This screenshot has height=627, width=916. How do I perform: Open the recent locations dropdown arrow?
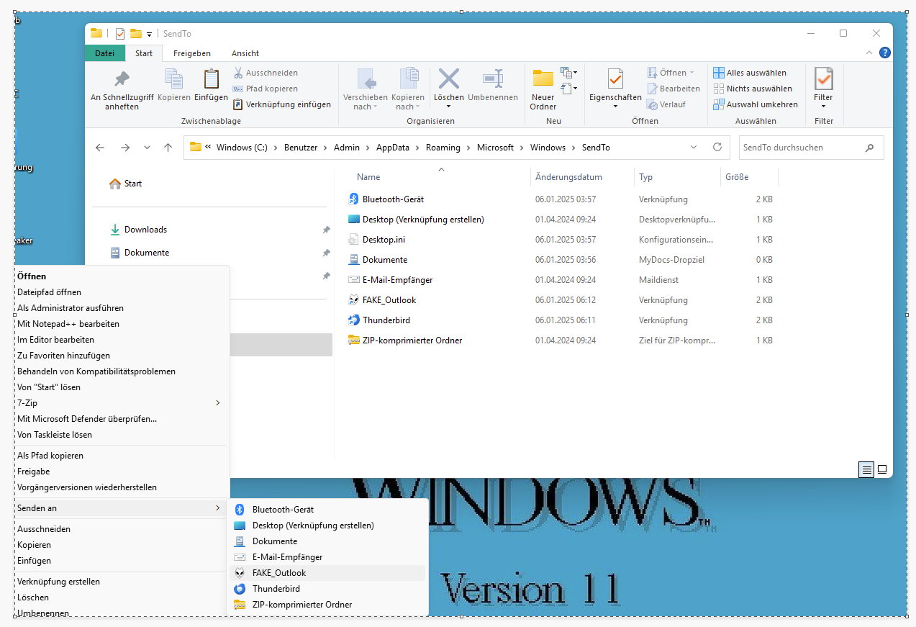click(148, 147)
